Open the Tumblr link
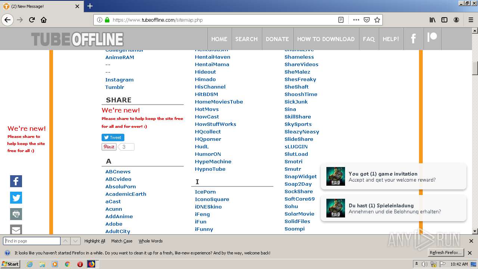This screenshot has width=478, height=269. [x=115, y=87]
